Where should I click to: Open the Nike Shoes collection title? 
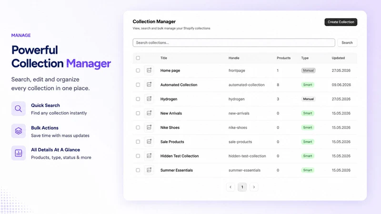[170, 127]
